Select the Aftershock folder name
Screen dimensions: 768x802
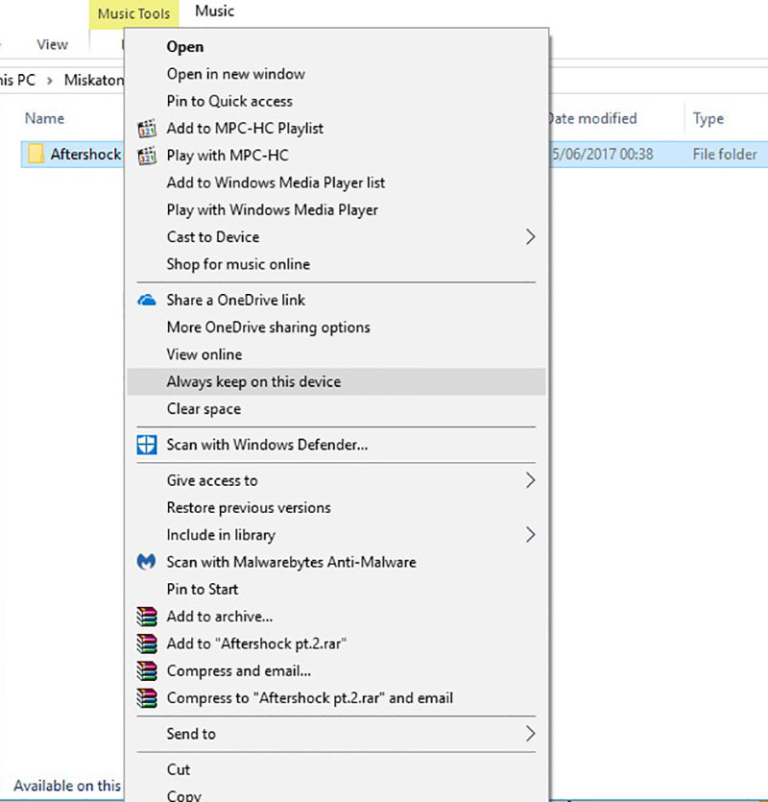[85, 154]
